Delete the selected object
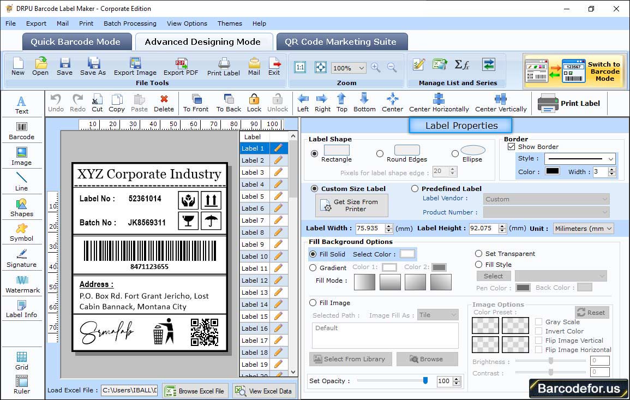630x400 pixels. pyautogui.click(x=164, y=103)
